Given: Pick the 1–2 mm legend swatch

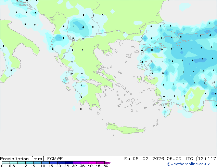Looking at the screenshot, I should (22, 163).
